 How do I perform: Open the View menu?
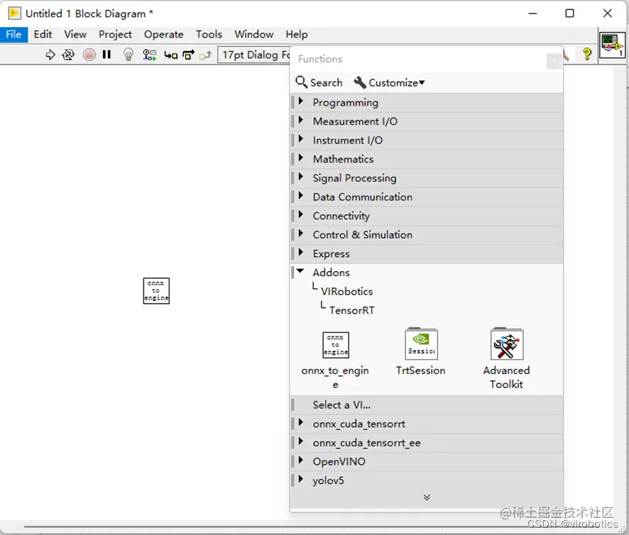click(75, 35)
